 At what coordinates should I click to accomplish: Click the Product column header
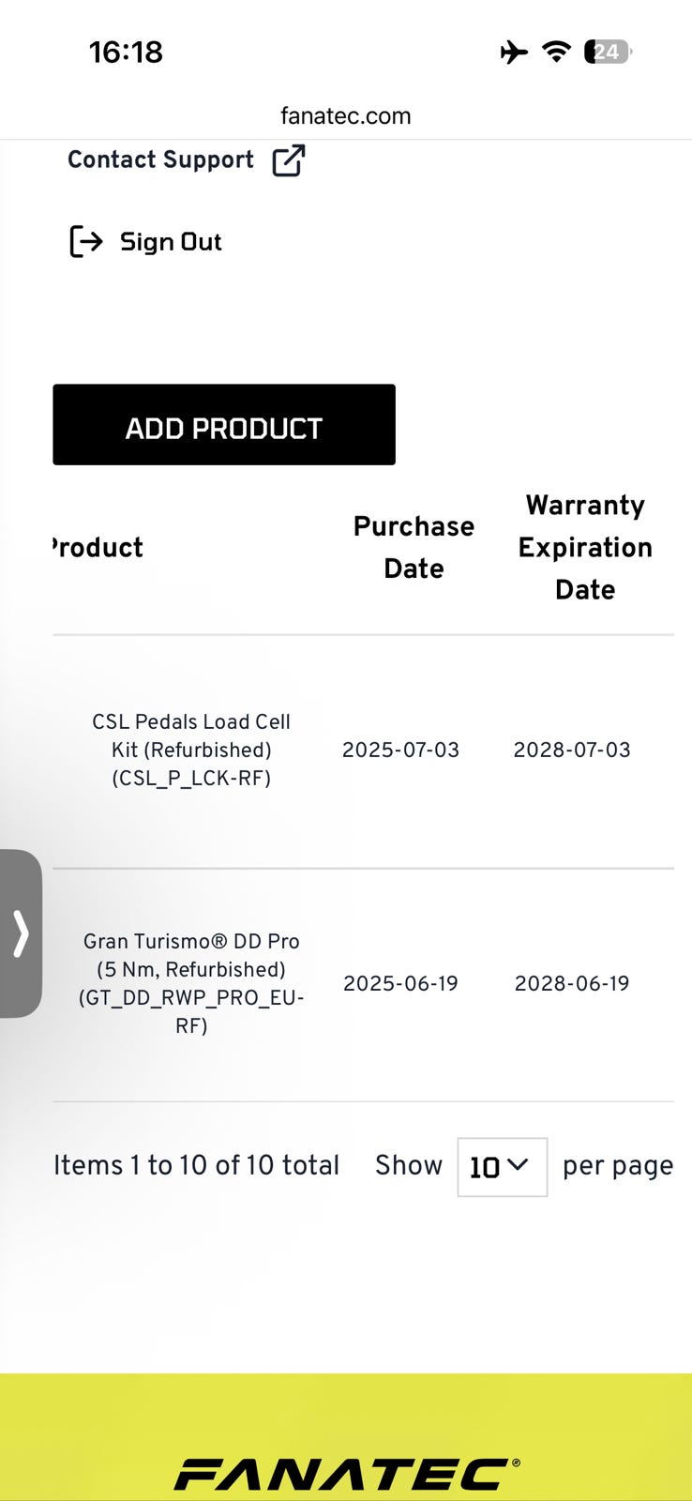pos(98,547)
